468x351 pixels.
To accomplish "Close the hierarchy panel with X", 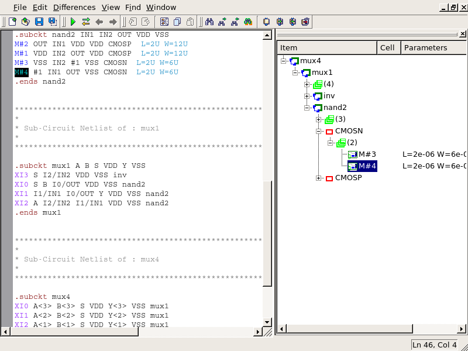I will click(462, 35).
